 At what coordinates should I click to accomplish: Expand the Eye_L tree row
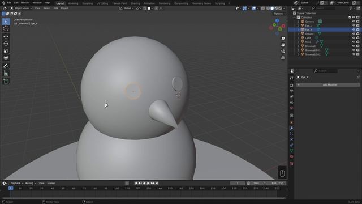coord(298,25)
